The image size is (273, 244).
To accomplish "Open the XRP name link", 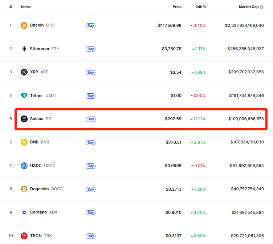I will click(x=39, y=72).
